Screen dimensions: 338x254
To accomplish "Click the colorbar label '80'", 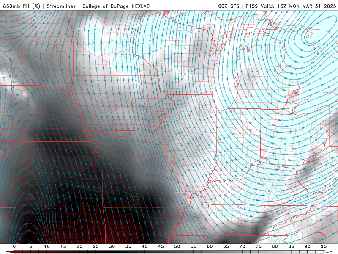I will [275, 246].
